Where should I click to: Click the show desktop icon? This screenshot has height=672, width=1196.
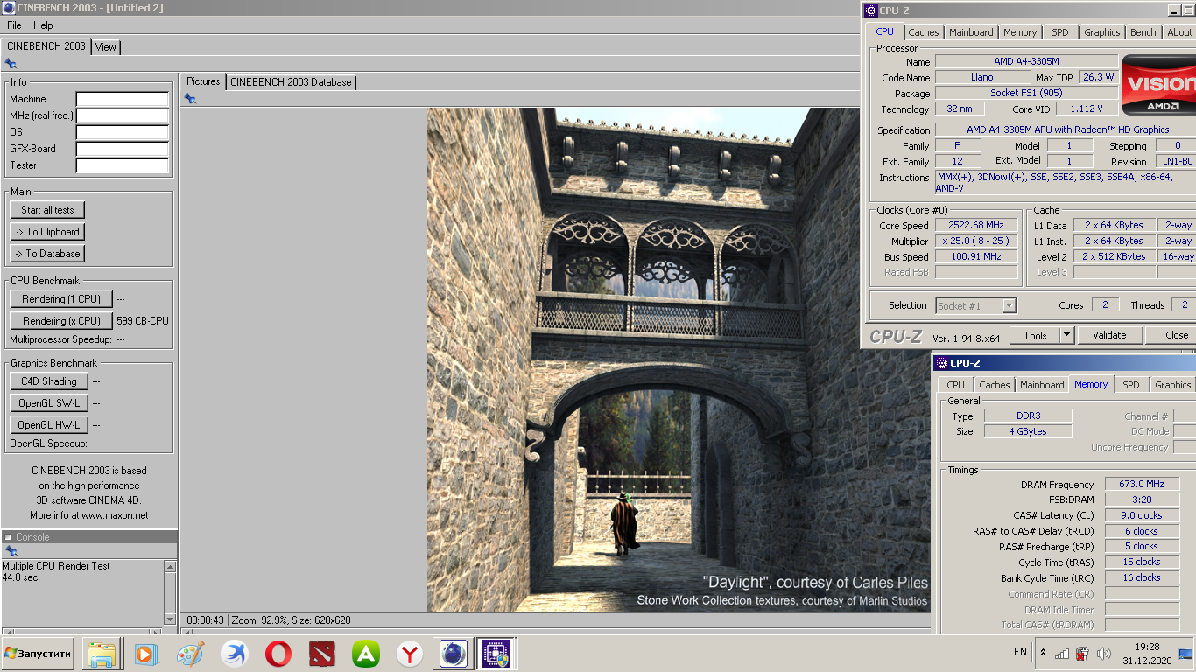(1185, 654)
